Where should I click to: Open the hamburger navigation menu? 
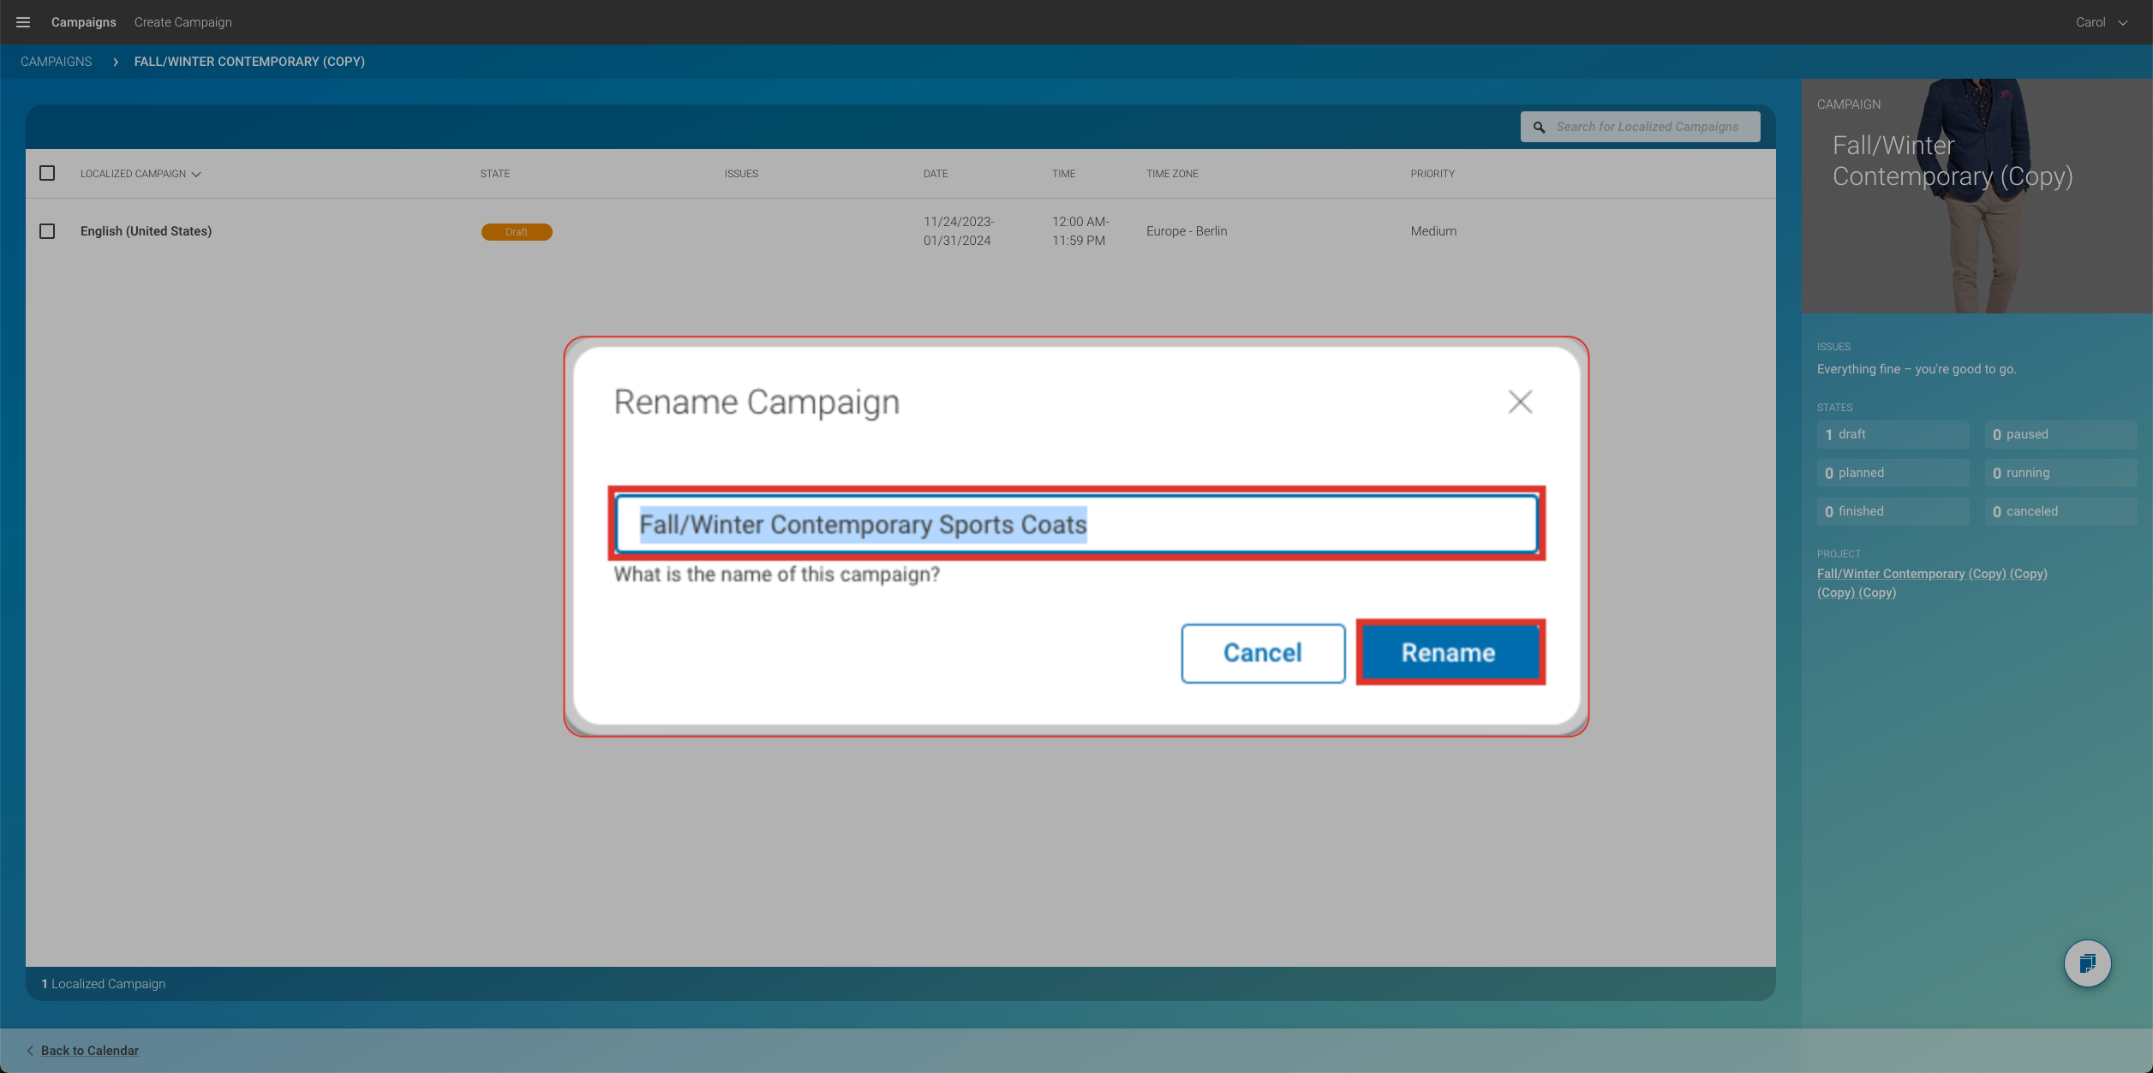click(23, 22)
